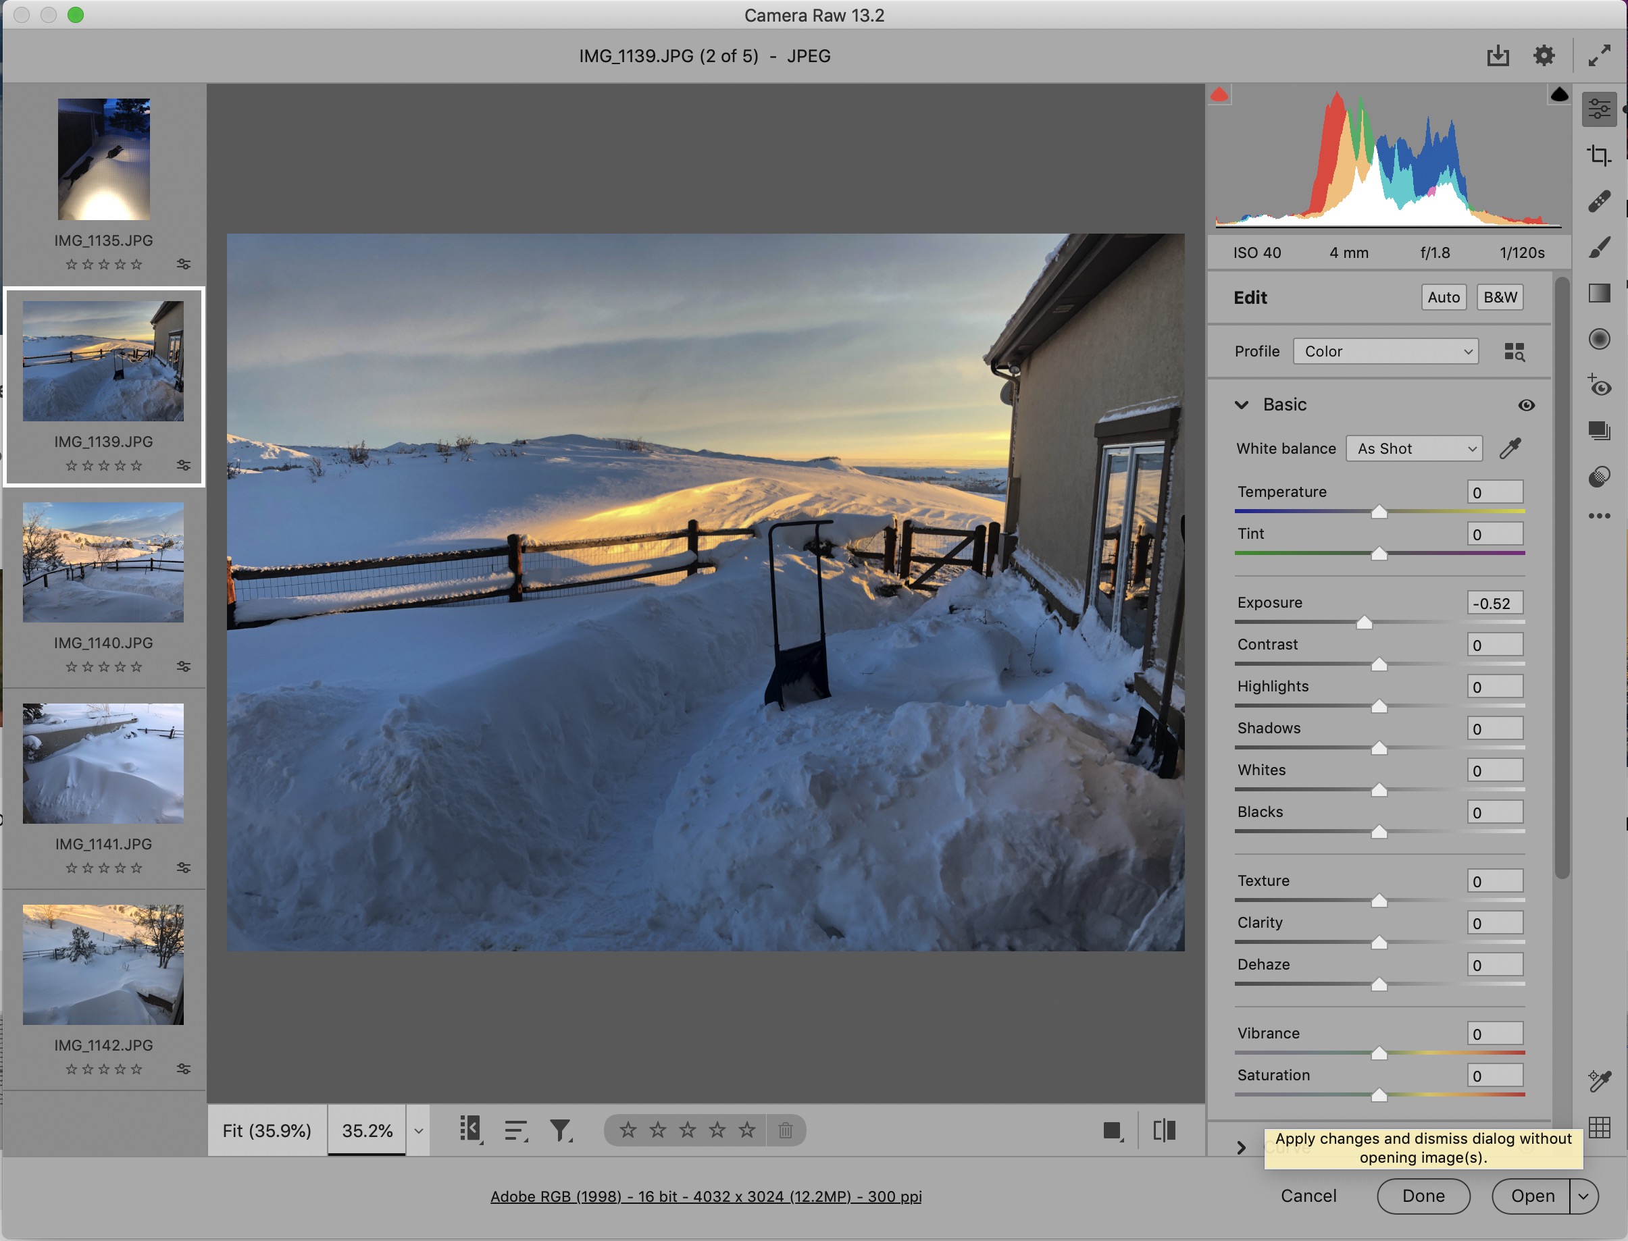Set five-star rating in bottom toolbar
Image resolution: width=1628 pixels, height=1241 pixels.
[747, 1130]
